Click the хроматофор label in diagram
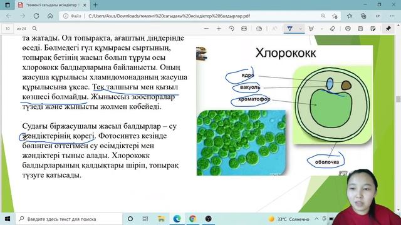401x225 pixels. point(254,99)
